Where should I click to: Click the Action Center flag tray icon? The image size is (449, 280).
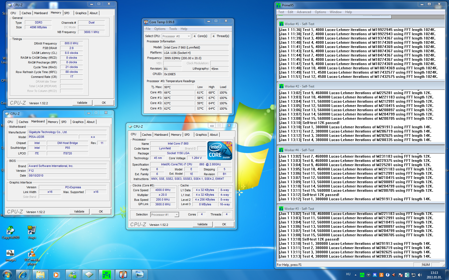[401, 275]
